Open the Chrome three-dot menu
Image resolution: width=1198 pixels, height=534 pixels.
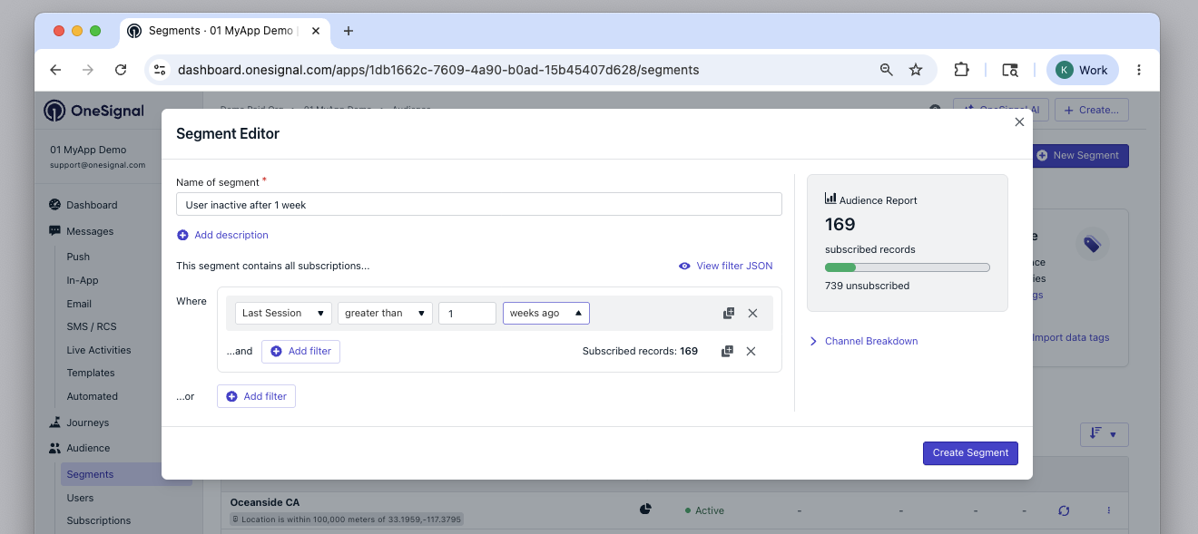[x=1139, y=70]
